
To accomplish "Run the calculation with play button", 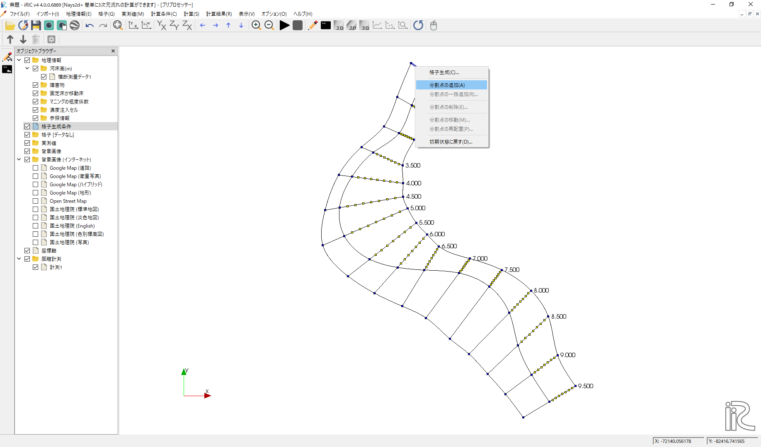I will 284,26.
